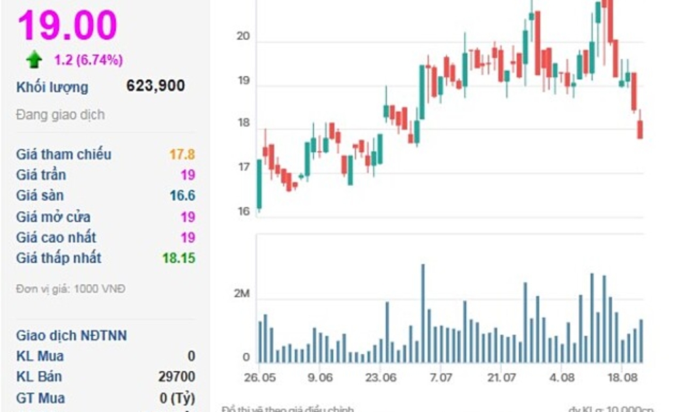Viewport: 686px width, 412px height.
Task: Click the Đang giao dịch status text
Action: point(60,114)
